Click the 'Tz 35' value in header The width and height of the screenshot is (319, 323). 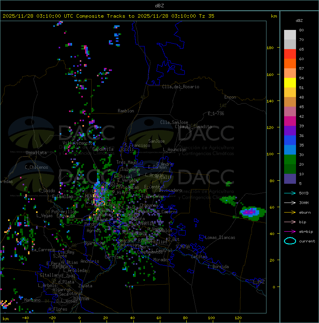(x=207, y=16)
